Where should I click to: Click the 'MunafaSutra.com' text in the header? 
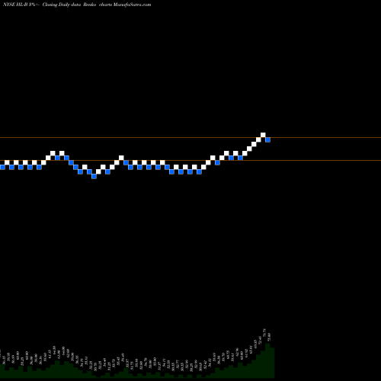pyautogui.click(x=132, y=5)
